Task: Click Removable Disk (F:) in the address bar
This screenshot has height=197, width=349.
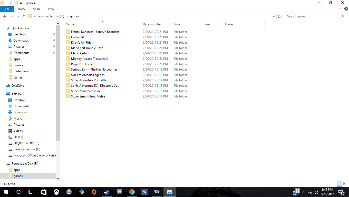Action: point(51,16)
